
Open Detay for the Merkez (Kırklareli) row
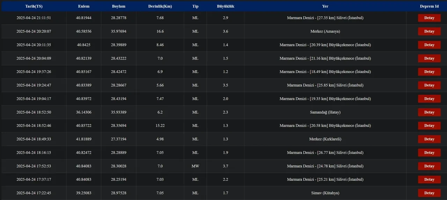point(429,139)
